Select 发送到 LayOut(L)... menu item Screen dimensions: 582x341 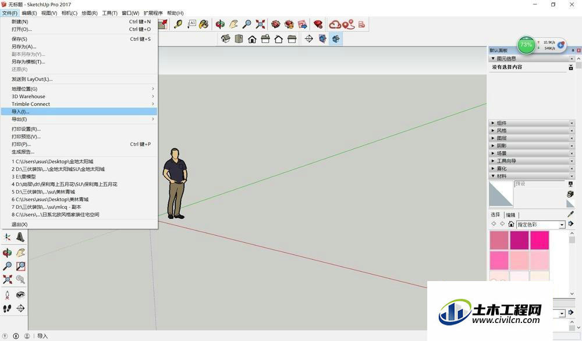point(79,79)
